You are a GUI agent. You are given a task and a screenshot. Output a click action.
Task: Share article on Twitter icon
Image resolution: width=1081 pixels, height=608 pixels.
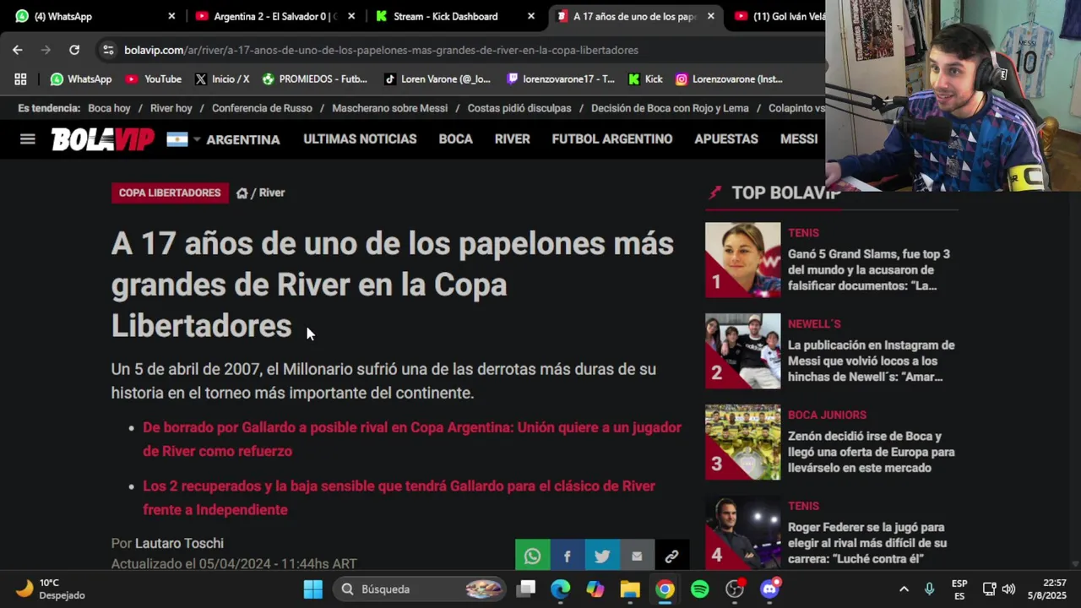click(x=601, y=556)
